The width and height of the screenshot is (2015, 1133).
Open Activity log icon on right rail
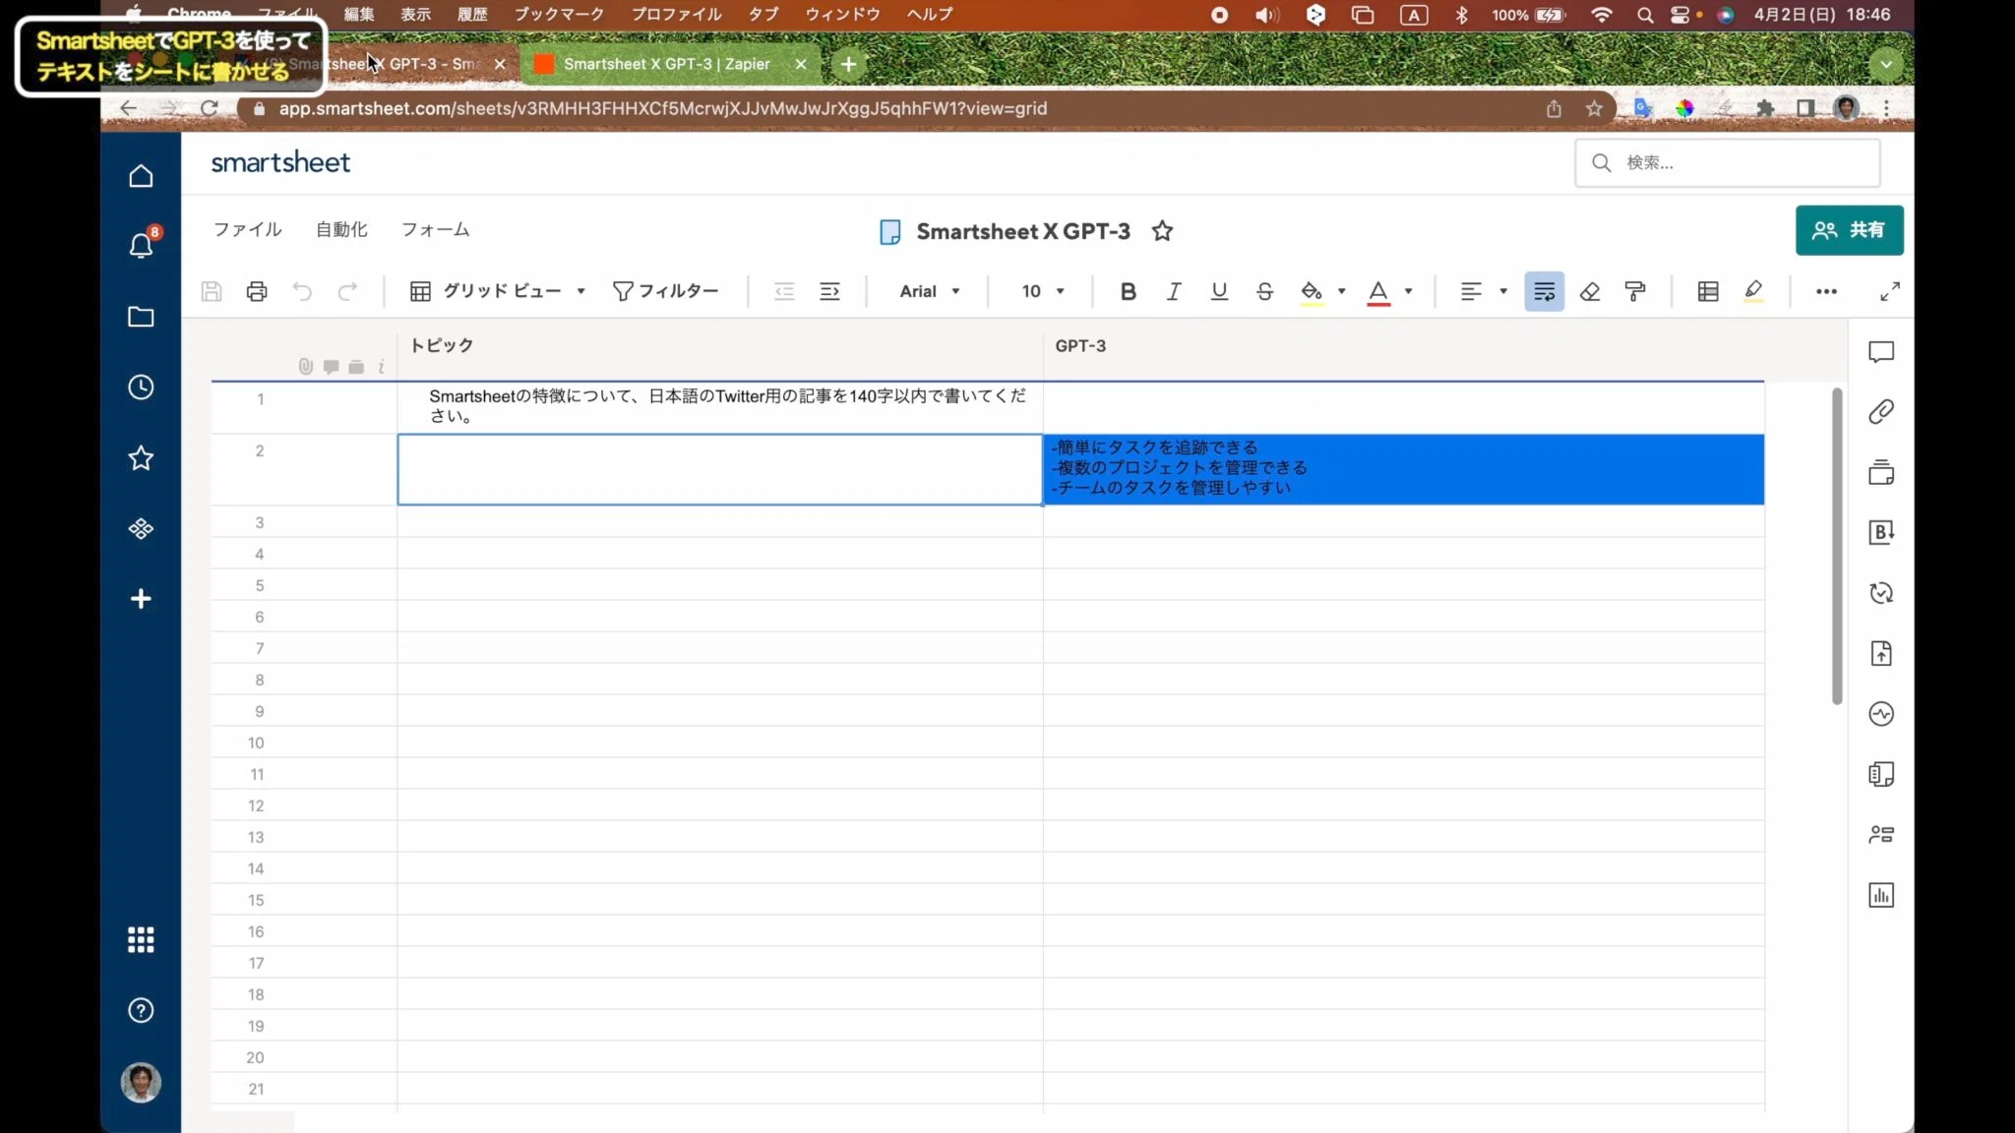coord(1881,714)
